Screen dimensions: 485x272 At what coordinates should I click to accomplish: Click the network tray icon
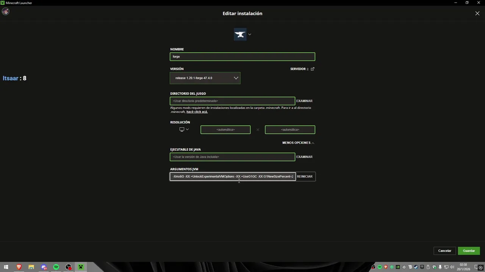pos(446,267)
